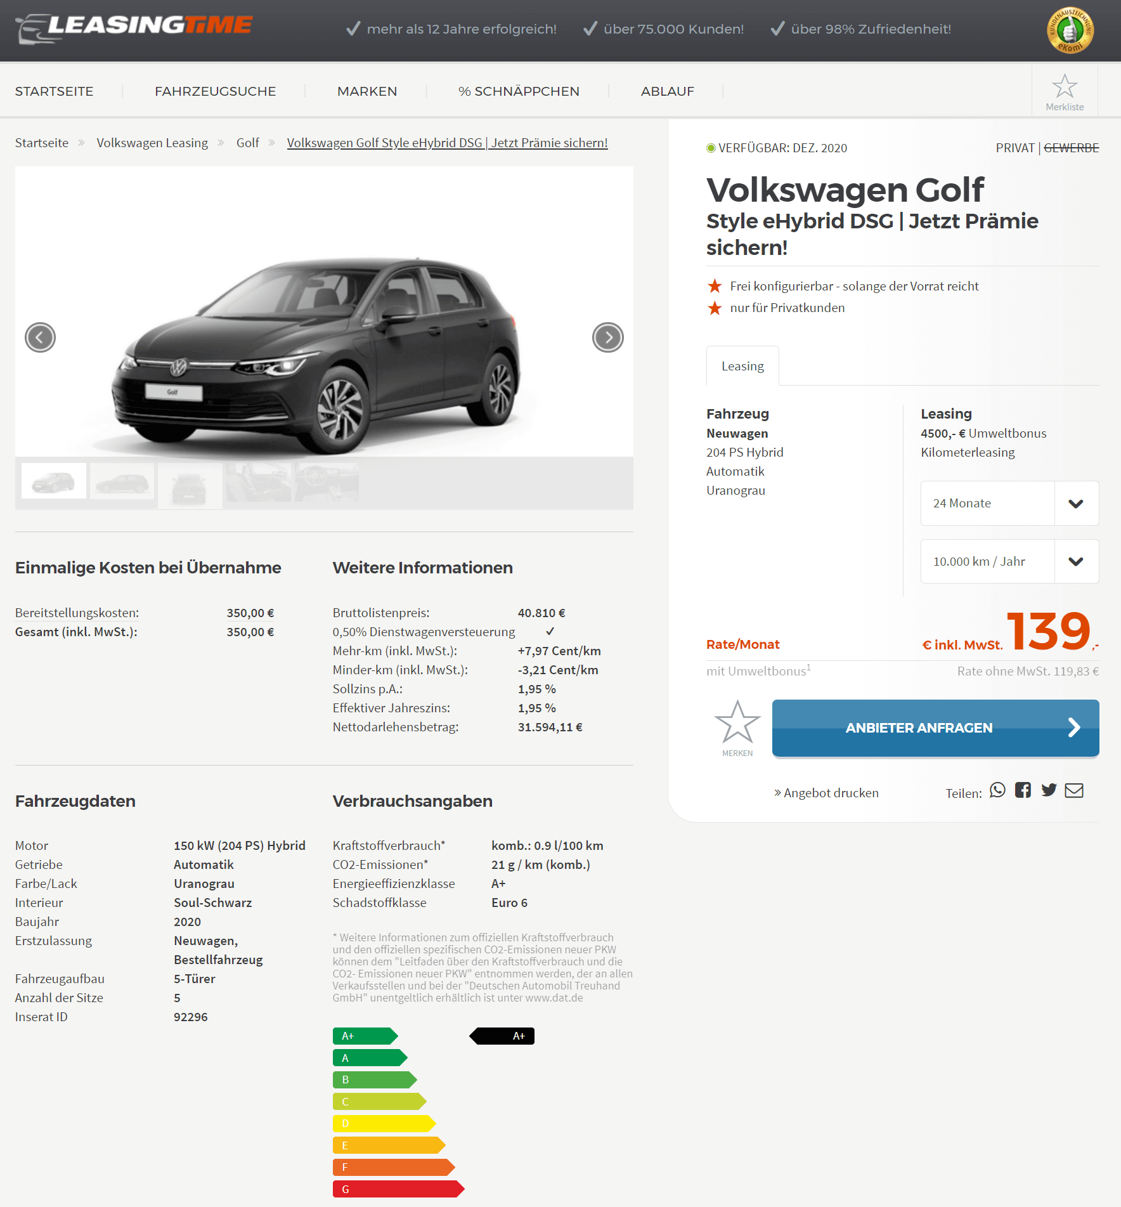Click Mehr-km value +7,97 Cent/km
Screen dimensions: 1121x1207
(559, 651)
